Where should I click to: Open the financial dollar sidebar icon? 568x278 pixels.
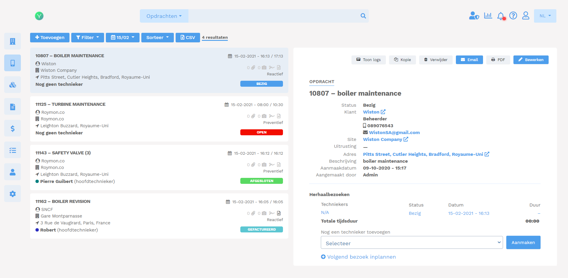13,128
